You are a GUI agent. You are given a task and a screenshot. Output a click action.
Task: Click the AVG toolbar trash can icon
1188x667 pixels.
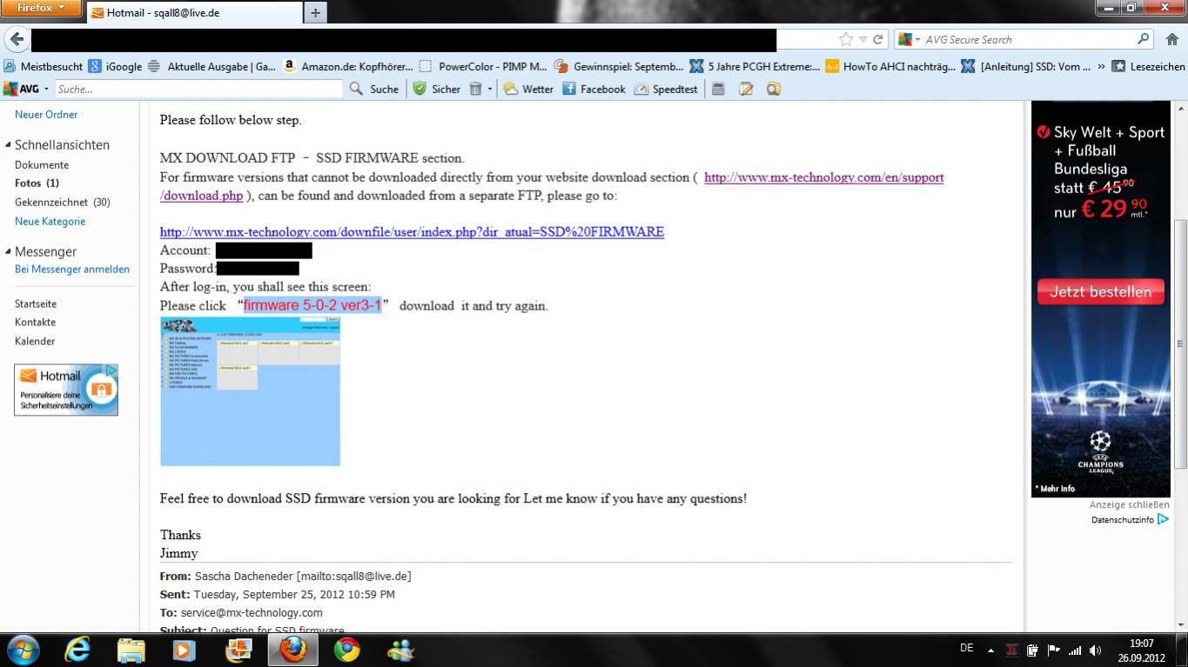(x=475, y=89)
